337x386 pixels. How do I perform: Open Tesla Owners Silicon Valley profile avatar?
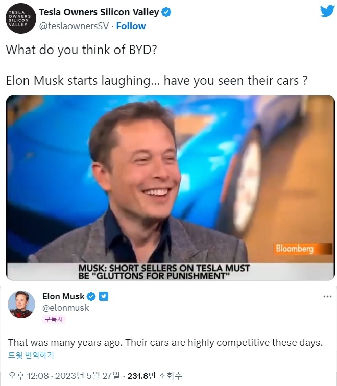coord(20,18)
